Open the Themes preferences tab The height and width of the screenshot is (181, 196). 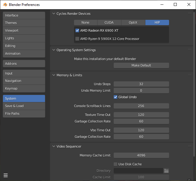coord(24,23)
